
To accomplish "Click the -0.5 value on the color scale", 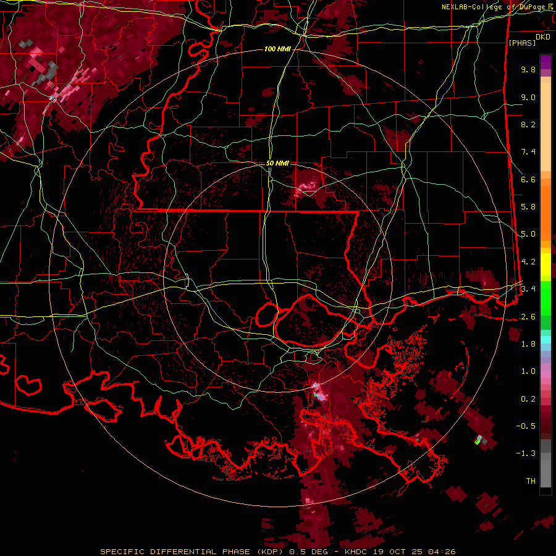I will (526, 426).
